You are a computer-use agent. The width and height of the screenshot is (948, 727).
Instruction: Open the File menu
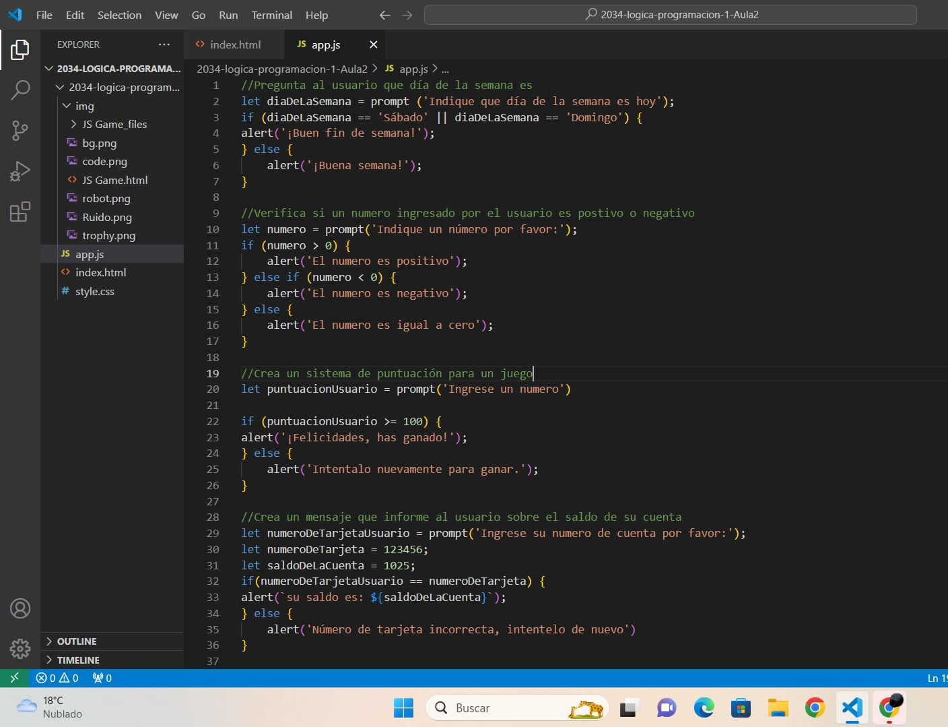44,15
